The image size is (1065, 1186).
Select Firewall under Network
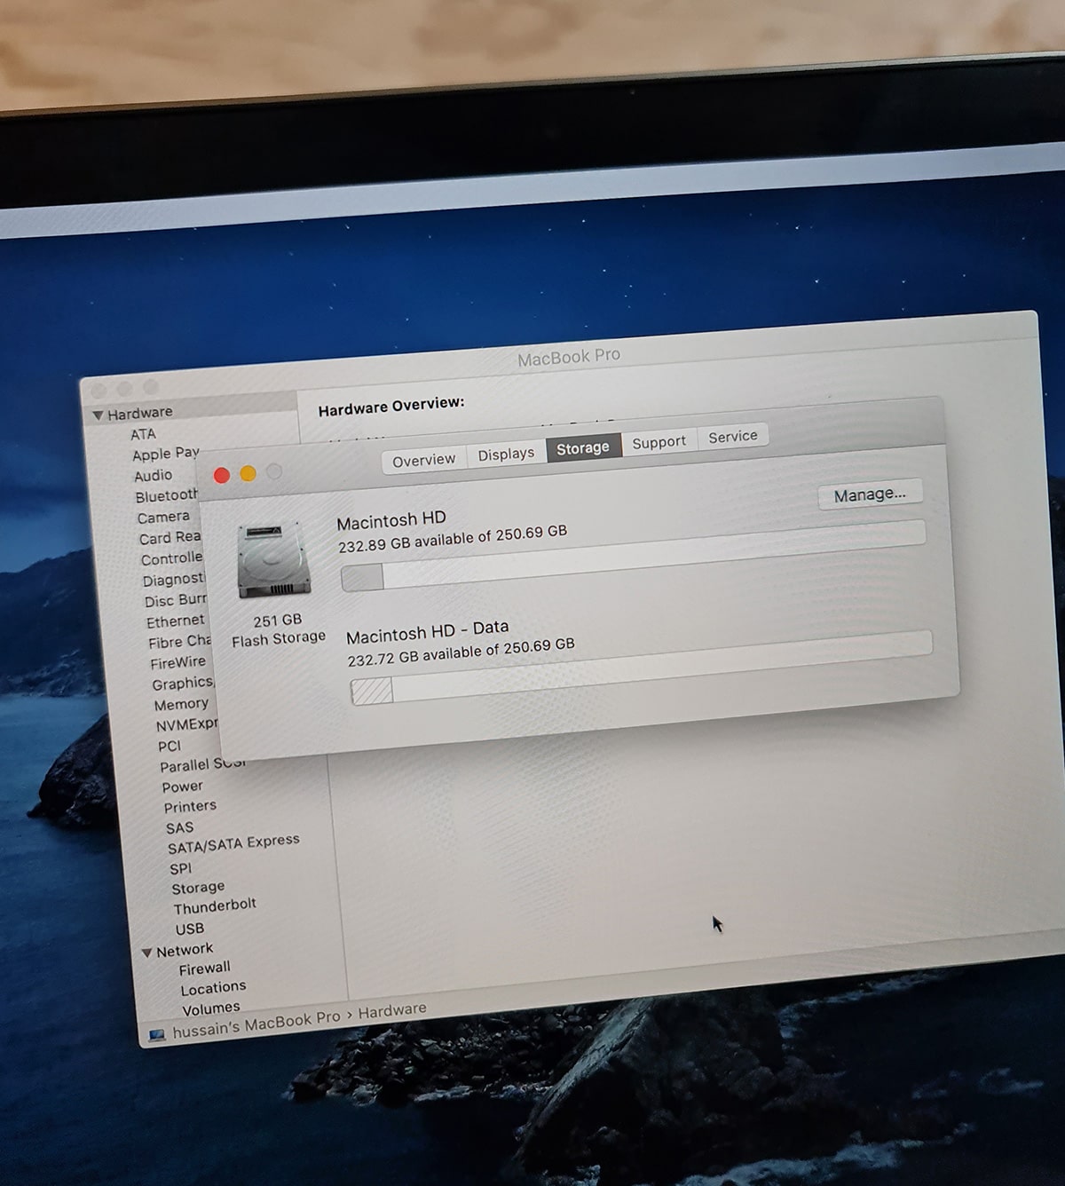point(204,969)
